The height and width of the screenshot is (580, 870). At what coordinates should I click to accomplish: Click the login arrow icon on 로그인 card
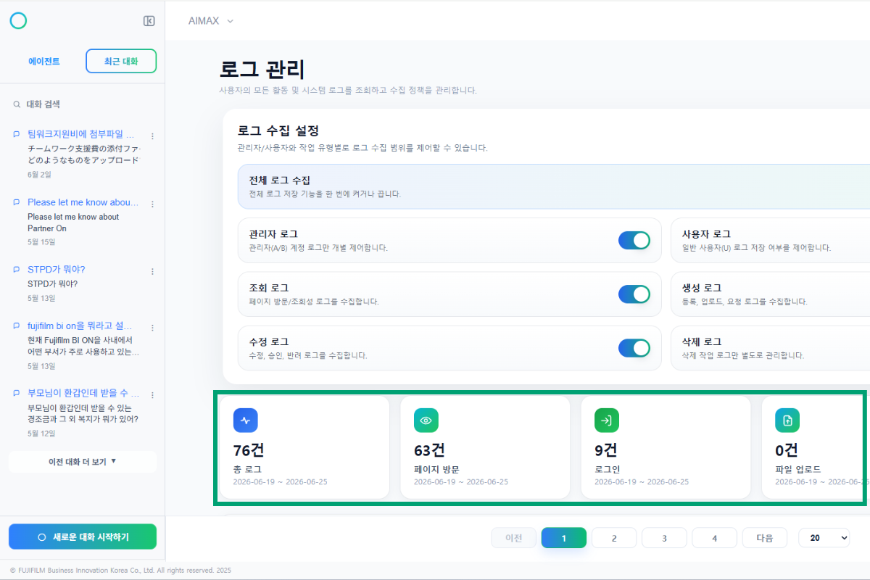click(607, 420)
